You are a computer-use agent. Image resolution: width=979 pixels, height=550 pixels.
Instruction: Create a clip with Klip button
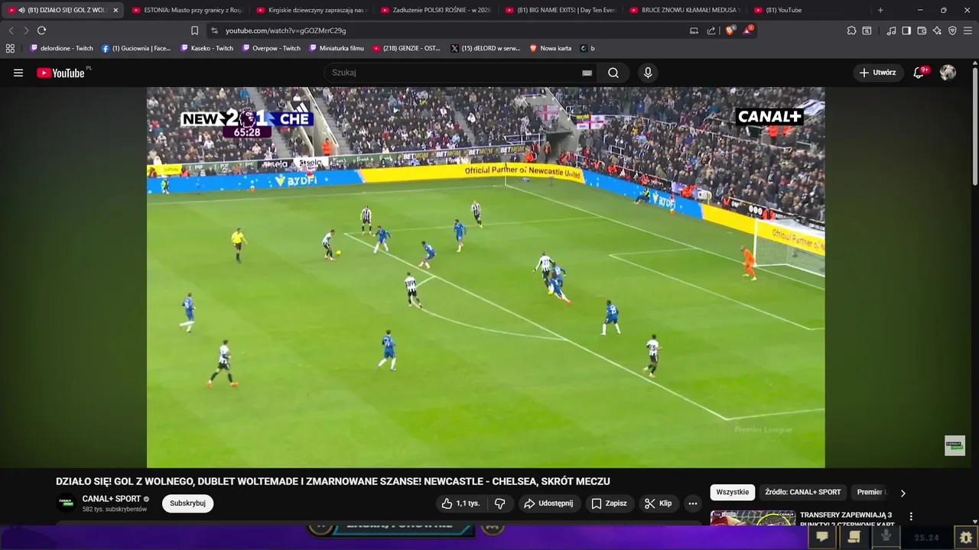659,503
